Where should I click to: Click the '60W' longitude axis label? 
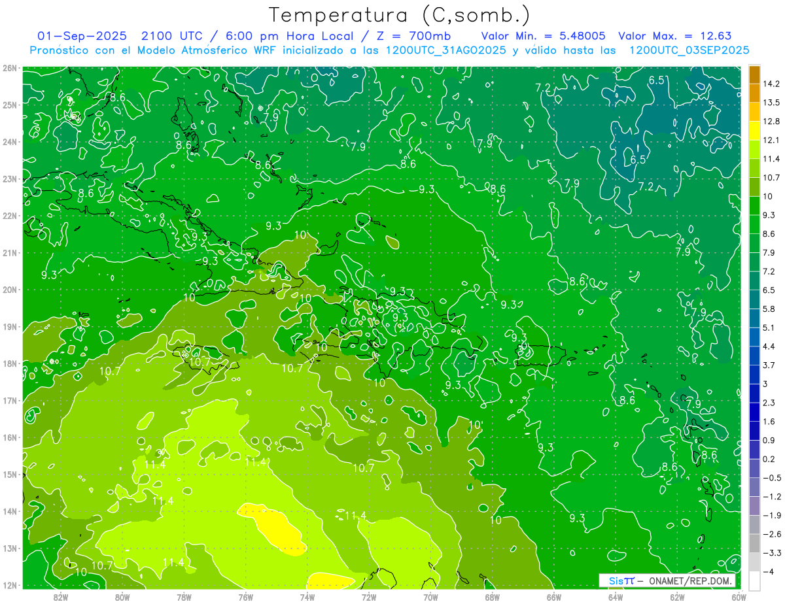click(x=739, y=597)
